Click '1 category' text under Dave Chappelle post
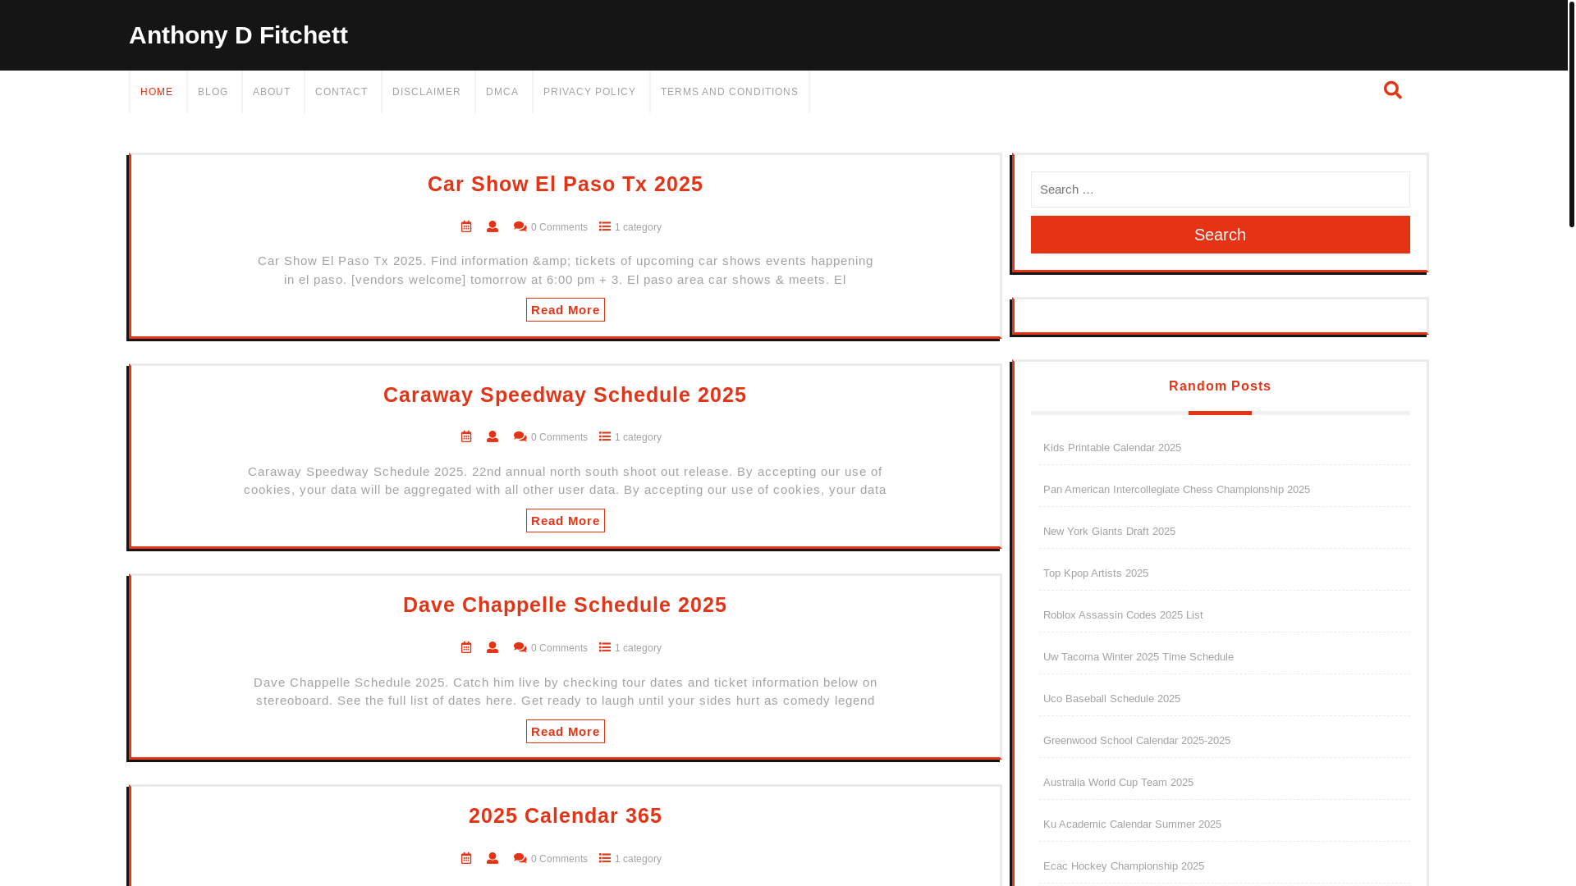 coord(638,648)
